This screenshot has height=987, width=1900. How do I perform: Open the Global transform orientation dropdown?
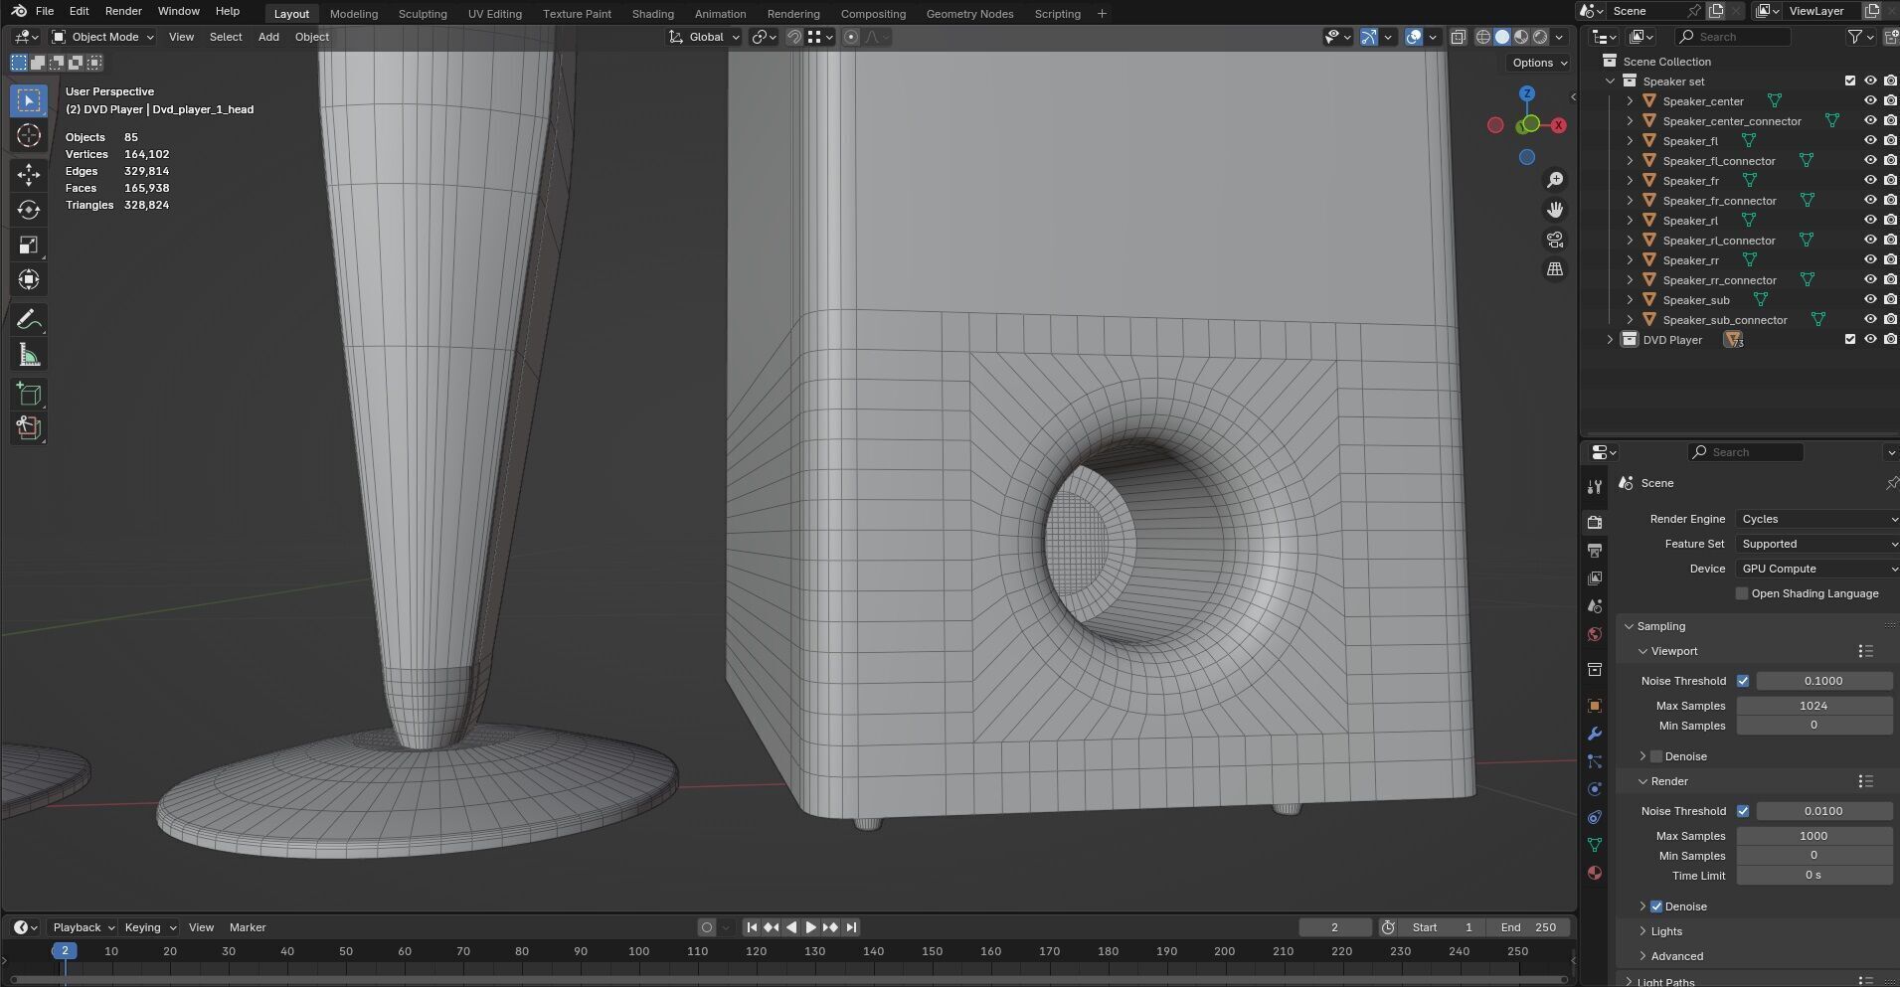tap(705, 37)
